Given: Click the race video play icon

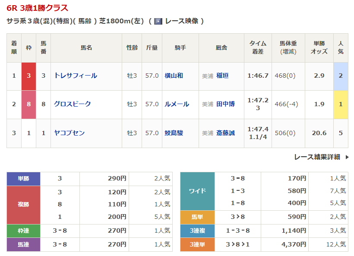Looking at the screenshot, I should tap(158, 21).
